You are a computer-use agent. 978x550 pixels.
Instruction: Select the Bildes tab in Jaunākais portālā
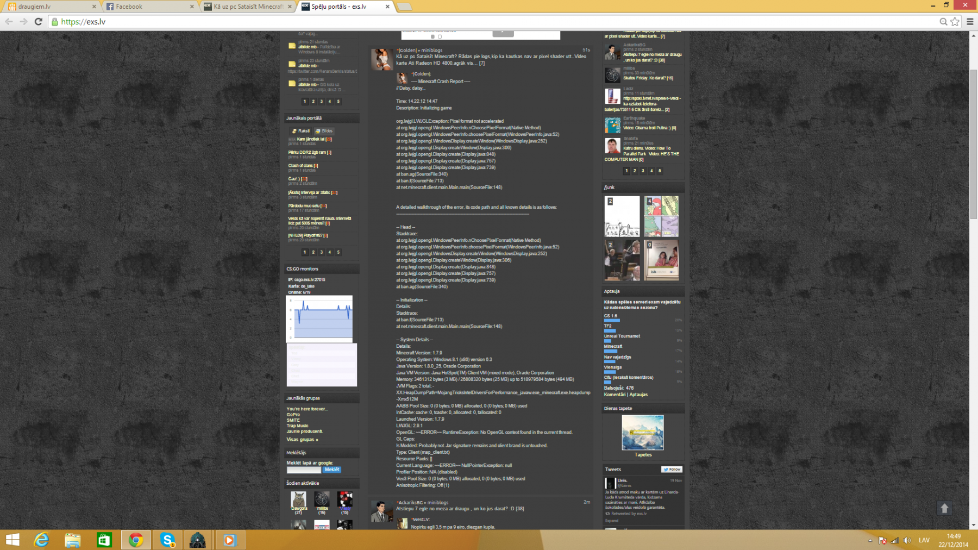[324, 131]
